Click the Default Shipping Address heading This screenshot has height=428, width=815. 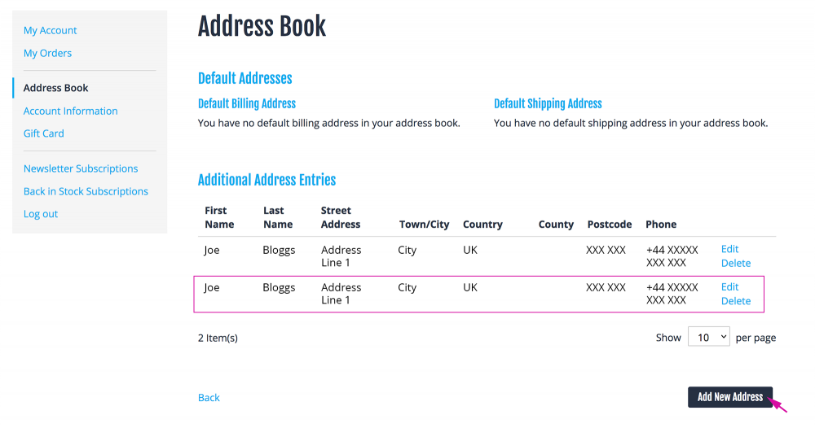click(548, 104)
